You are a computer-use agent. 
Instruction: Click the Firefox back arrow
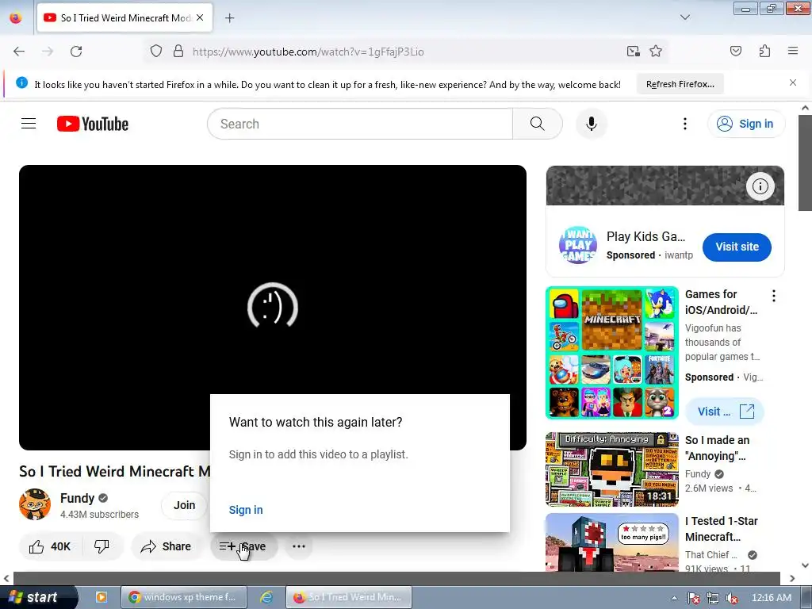(x=19, y=52)
